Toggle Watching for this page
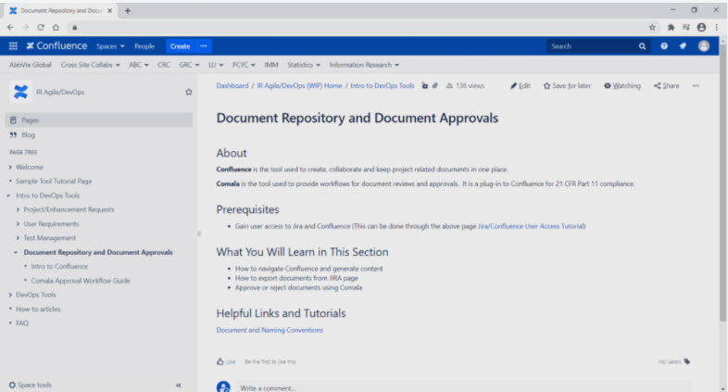 point(621,85)
